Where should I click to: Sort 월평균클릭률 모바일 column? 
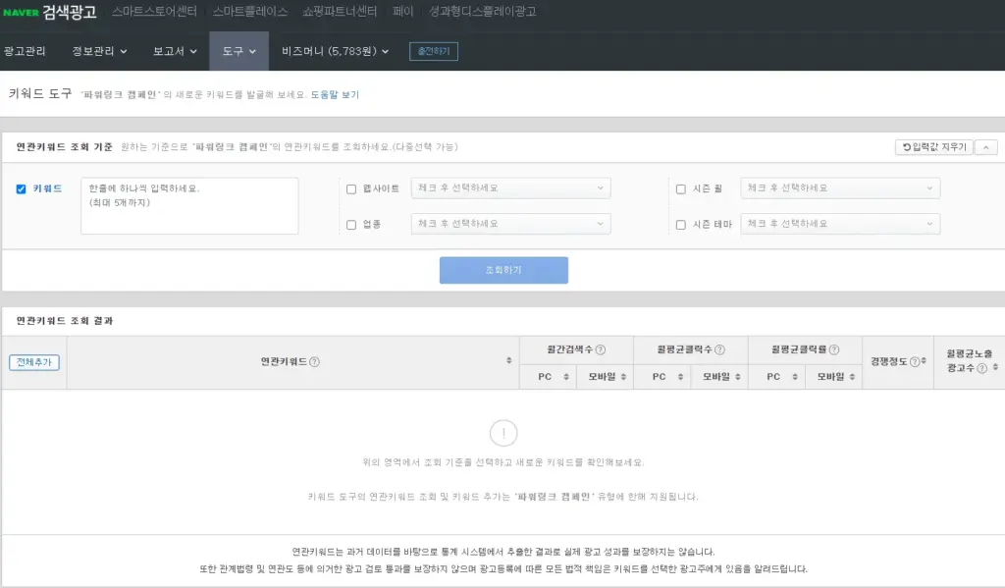click(853, 376)
